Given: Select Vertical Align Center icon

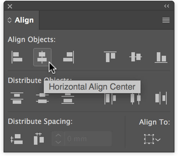Looking at the screenshot, I should click(136, 57).
